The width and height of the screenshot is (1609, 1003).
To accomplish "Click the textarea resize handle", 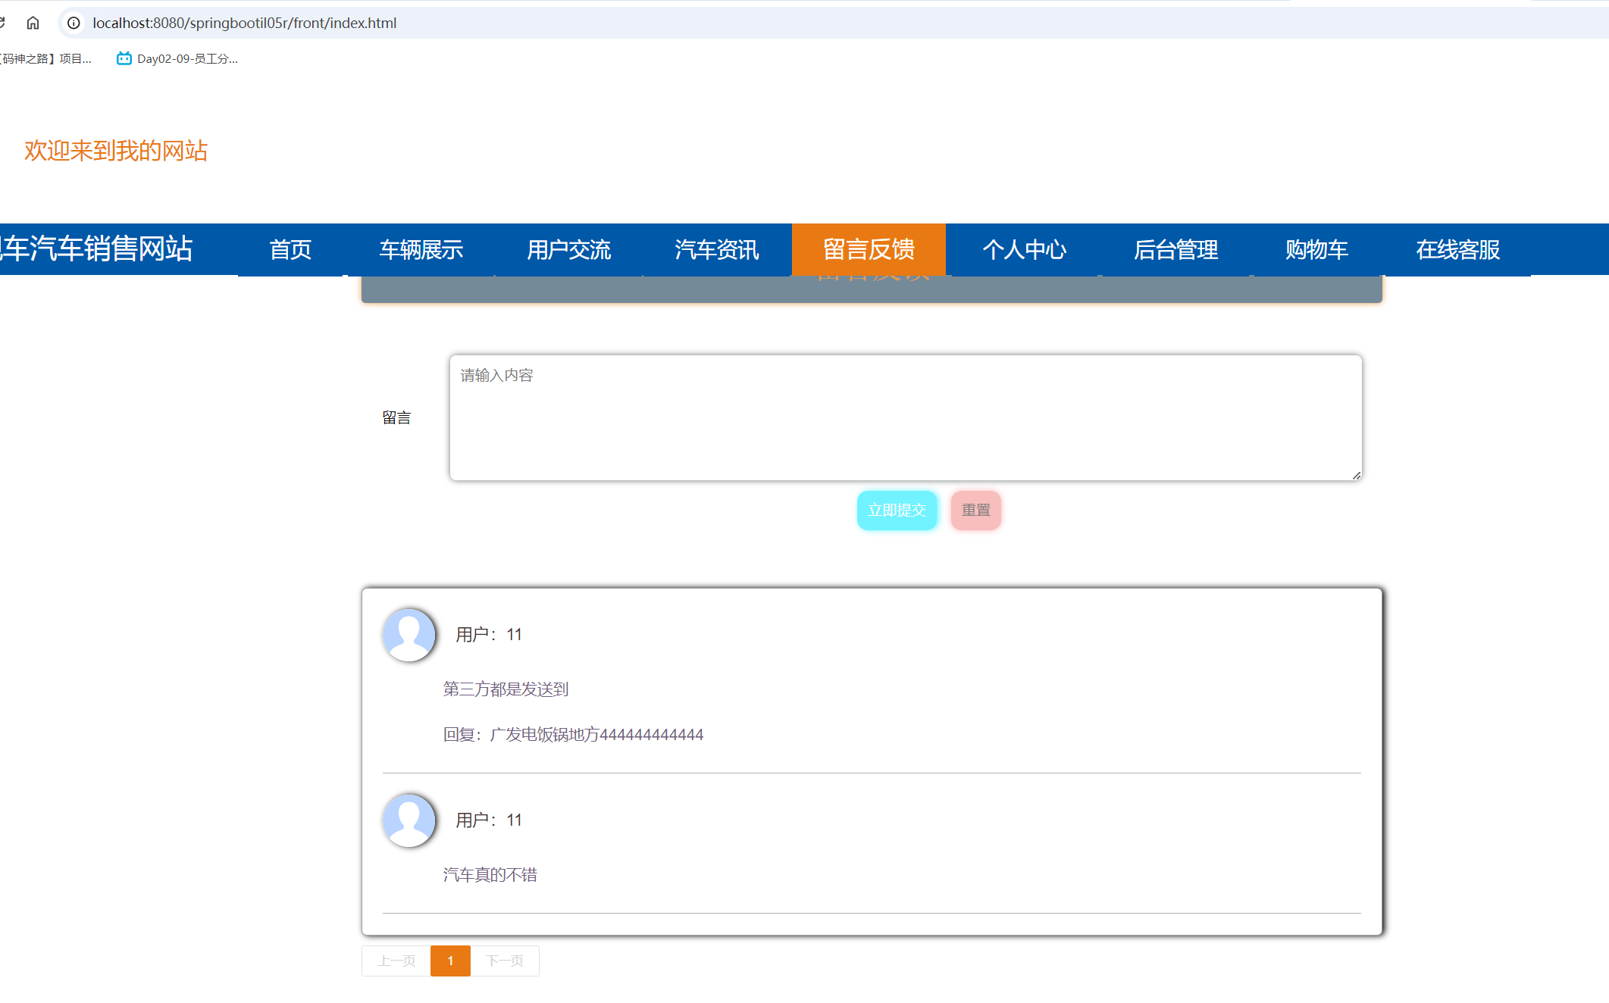I will point(1356,475).
